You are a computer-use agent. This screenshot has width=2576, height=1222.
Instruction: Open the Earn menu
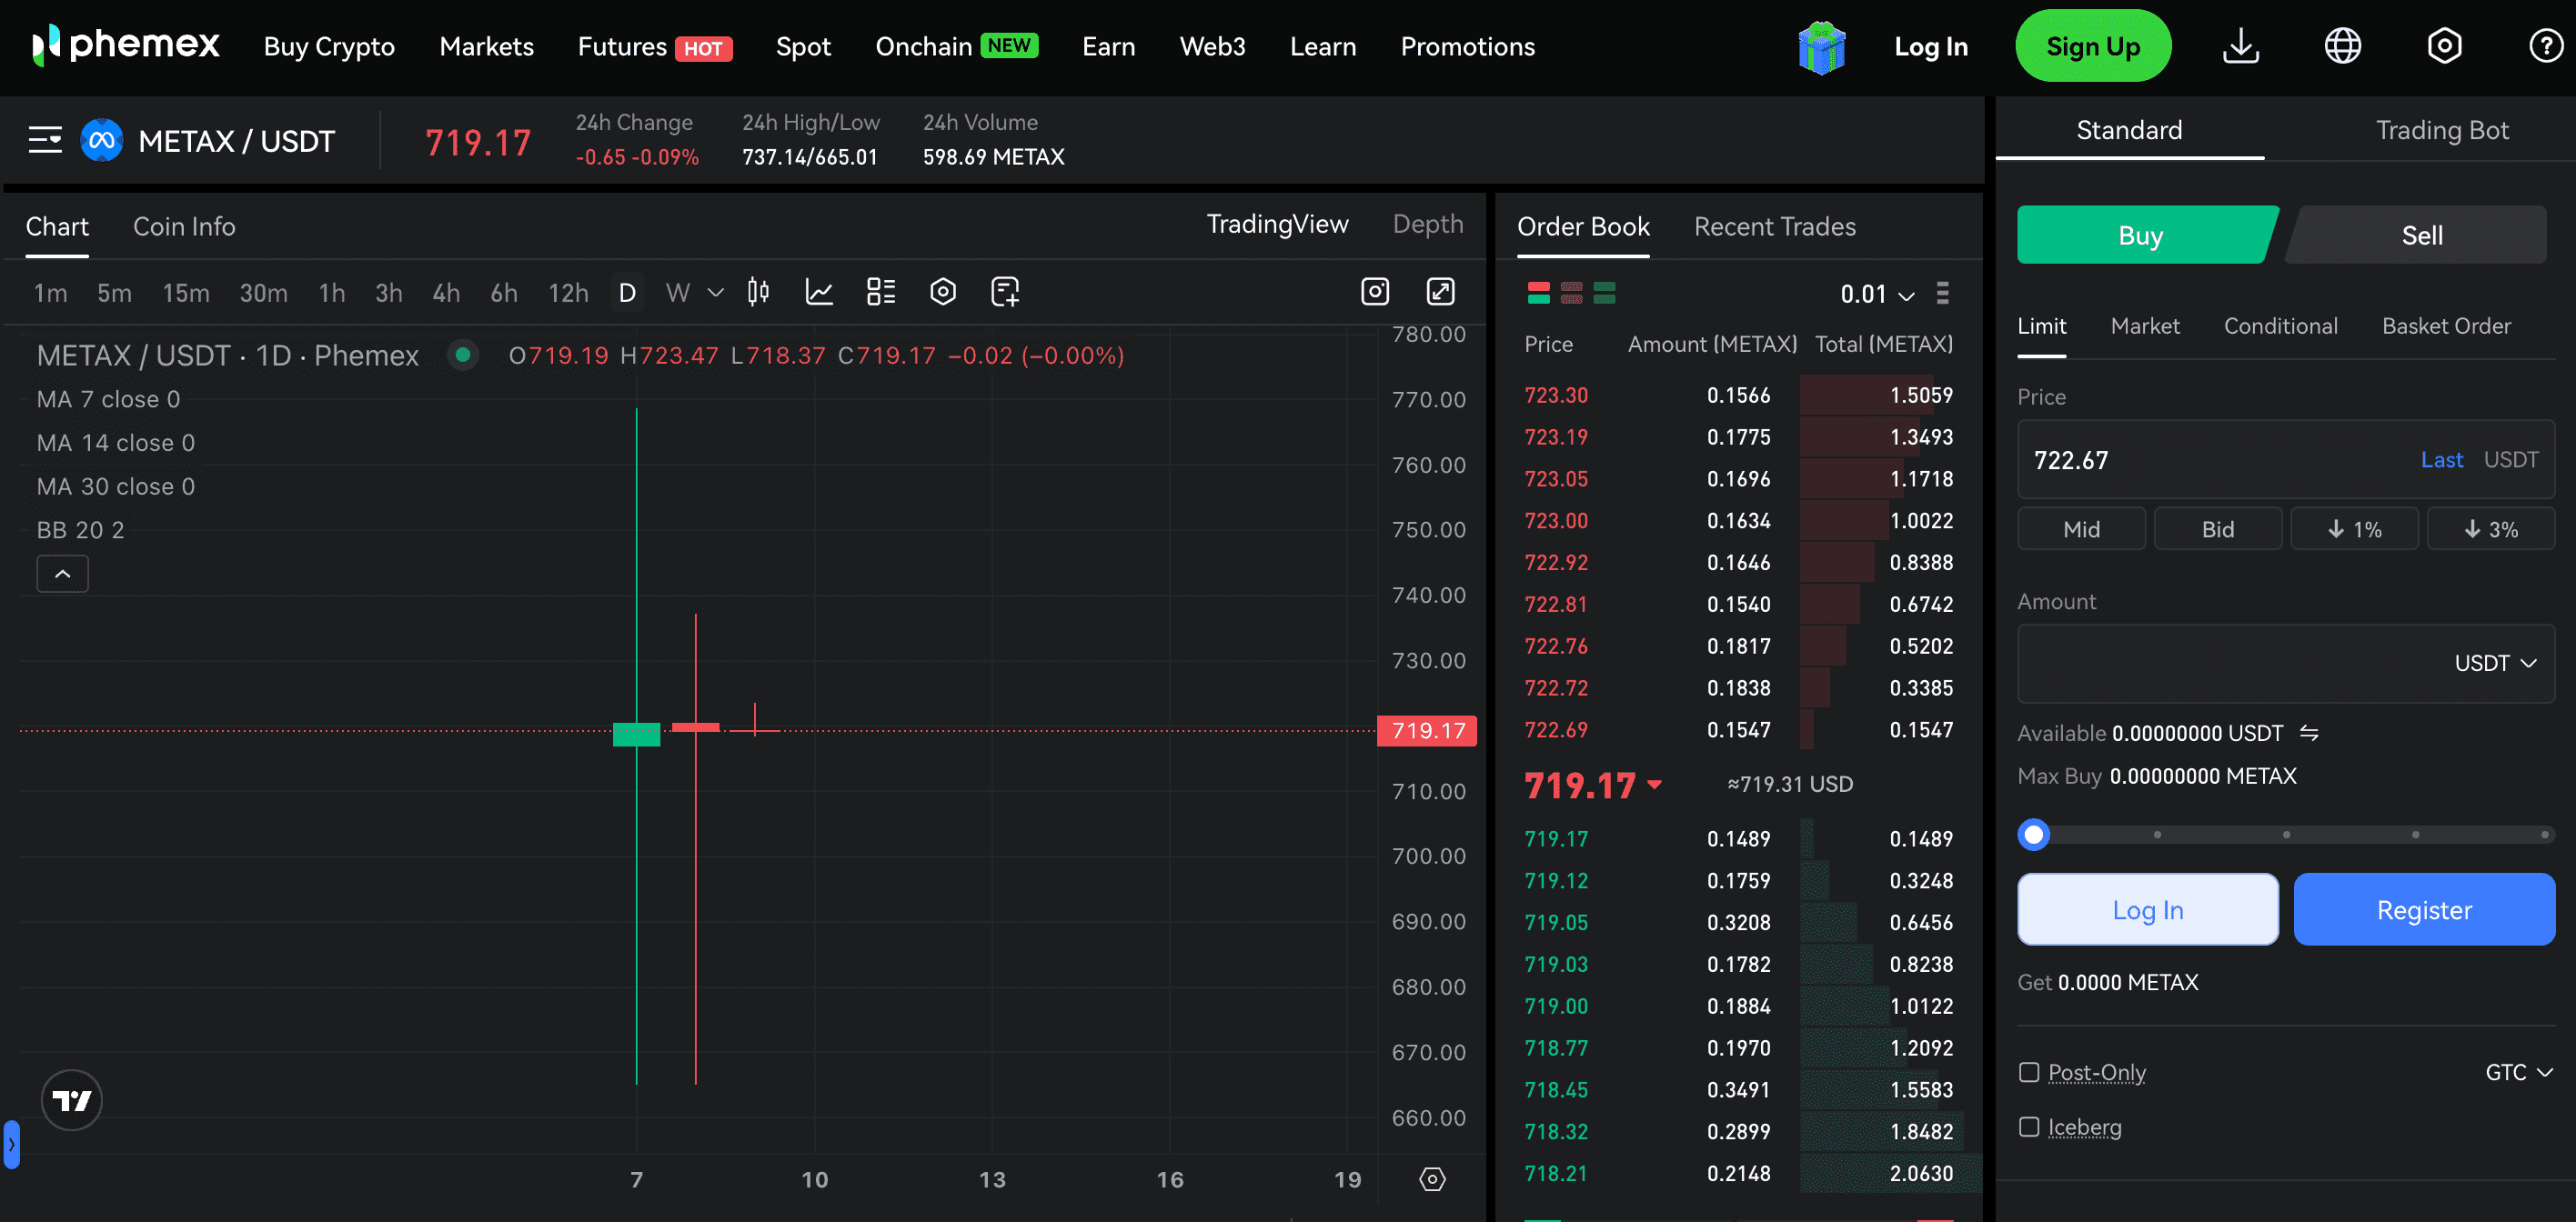[x=1108, y=46]
